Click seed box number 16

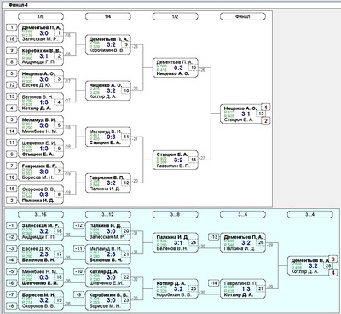12,38
